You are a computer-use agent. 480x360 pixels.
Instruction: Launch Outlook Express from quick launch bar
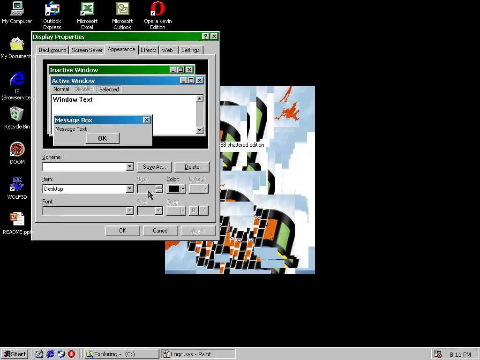[61, 354]
